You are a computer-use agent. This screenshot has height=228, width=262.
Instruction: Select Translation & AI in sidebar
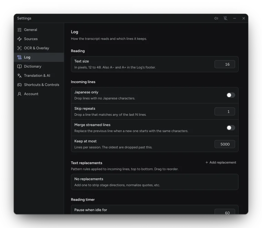tap(39, 76)
